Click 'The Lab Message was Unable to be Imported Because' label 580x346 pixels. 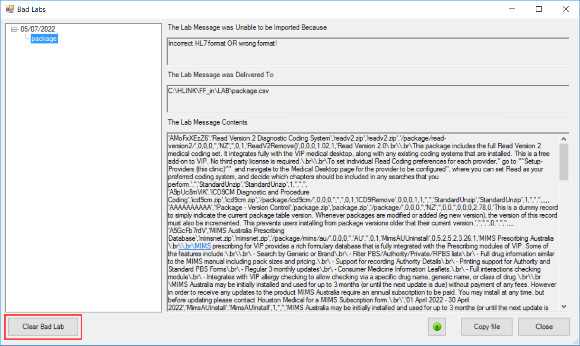click(247, 27)
